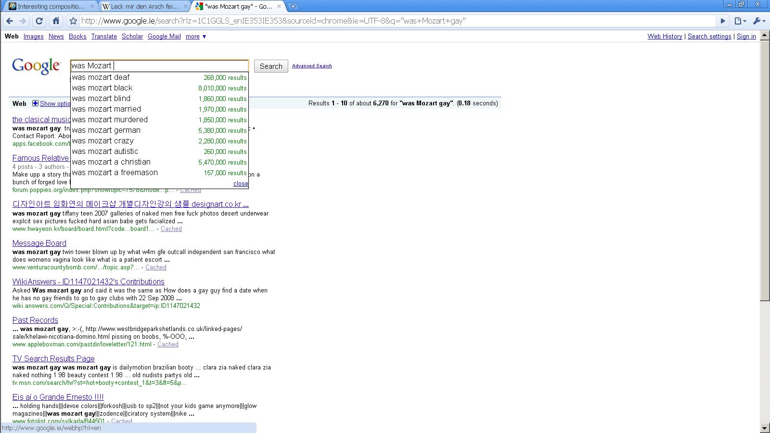770x433 pixels.
Task: Open 'the clasical music' search result
Action: 41,119
